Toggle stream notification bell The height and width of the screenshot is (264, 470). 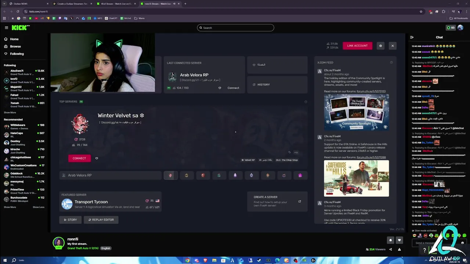coord(390,240)
